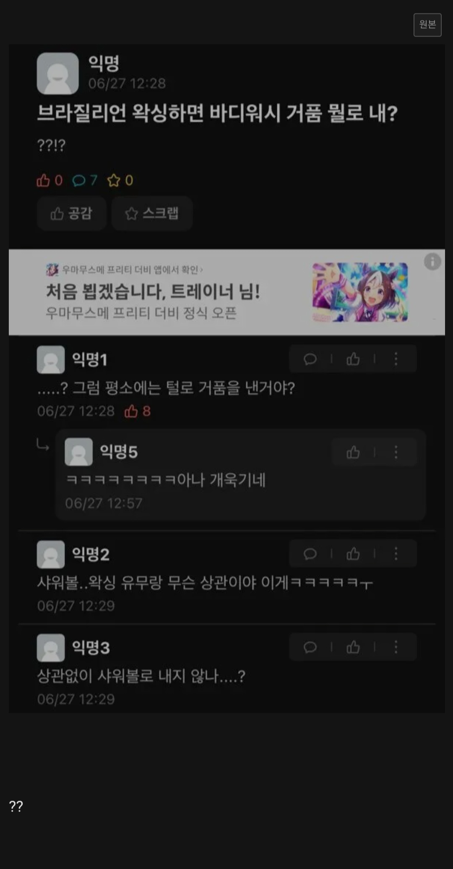Click the post's comment count icon
Viewport: 453px width, 869px height.
[79, 181]
